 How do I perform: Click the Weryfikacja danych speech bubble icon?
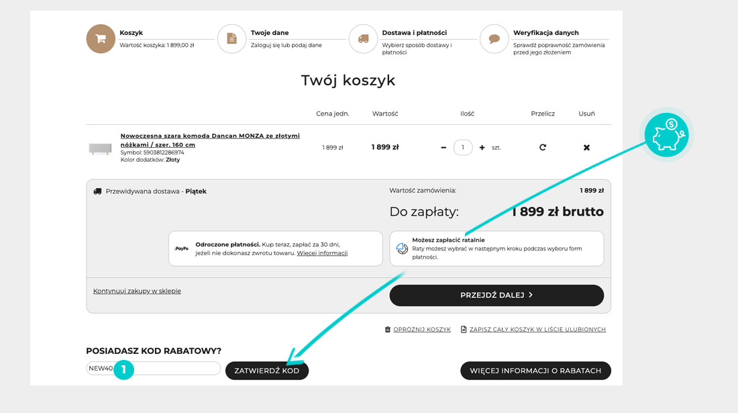pos(494,39)
